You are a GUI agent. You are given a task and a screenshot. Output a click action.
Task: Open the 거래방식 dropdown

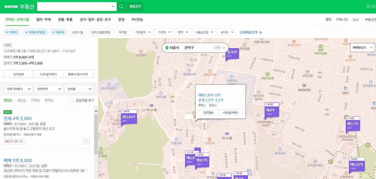[x=143, y=32]
